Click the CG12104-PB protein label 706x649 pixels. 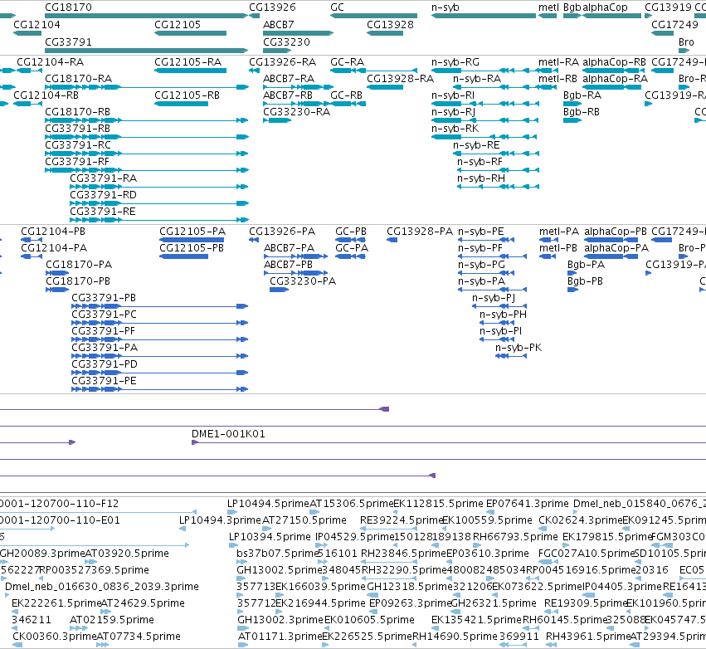click(x=53, y=232)
